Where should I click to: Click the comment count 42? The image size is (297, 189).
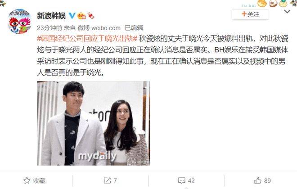pos(191,180)
